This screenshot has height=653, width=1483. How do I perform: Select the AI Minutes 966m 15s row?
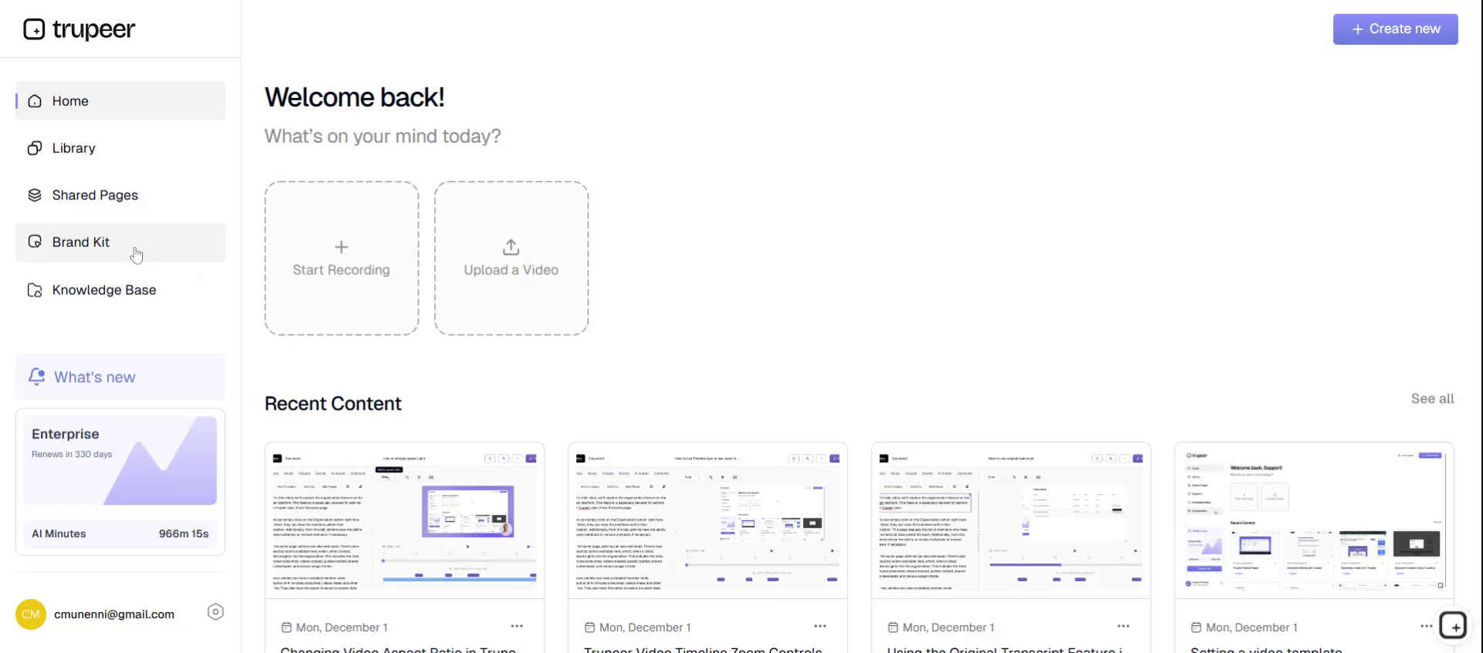coord(120,533)
